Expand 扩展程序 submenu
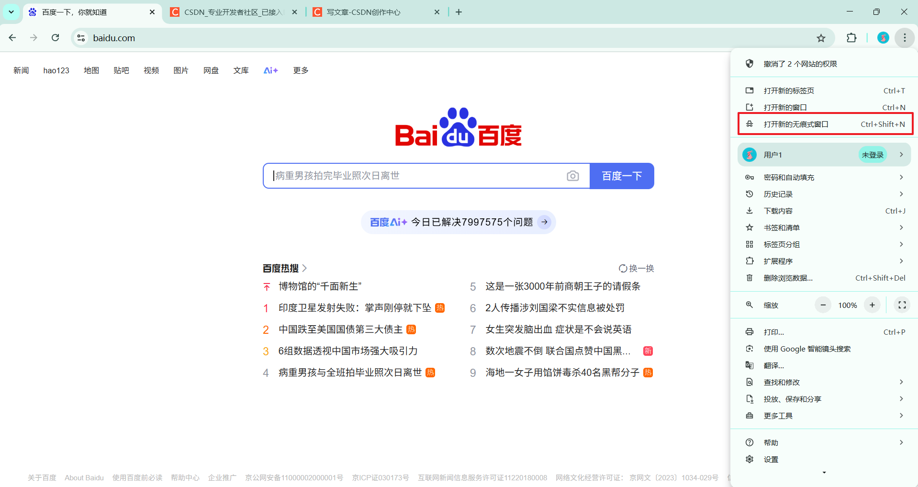 [x=823, y=261]
